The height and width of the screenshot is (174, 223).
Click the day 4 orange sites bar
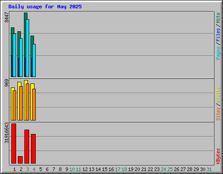(x=34, y=104)
